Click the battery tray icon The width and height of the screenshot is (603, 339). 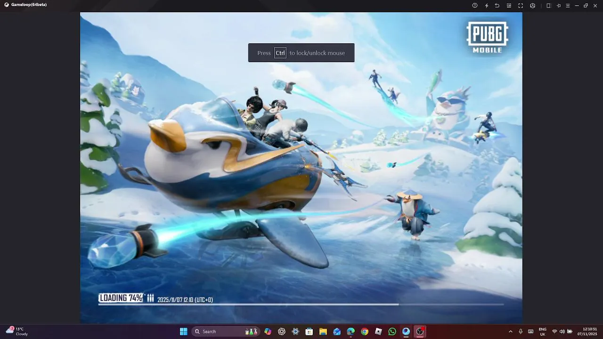click(x=570, y=331)
